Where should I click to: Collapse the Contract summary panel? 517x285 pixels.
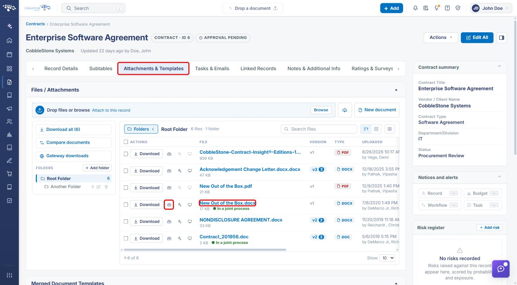tap(499, 67)
